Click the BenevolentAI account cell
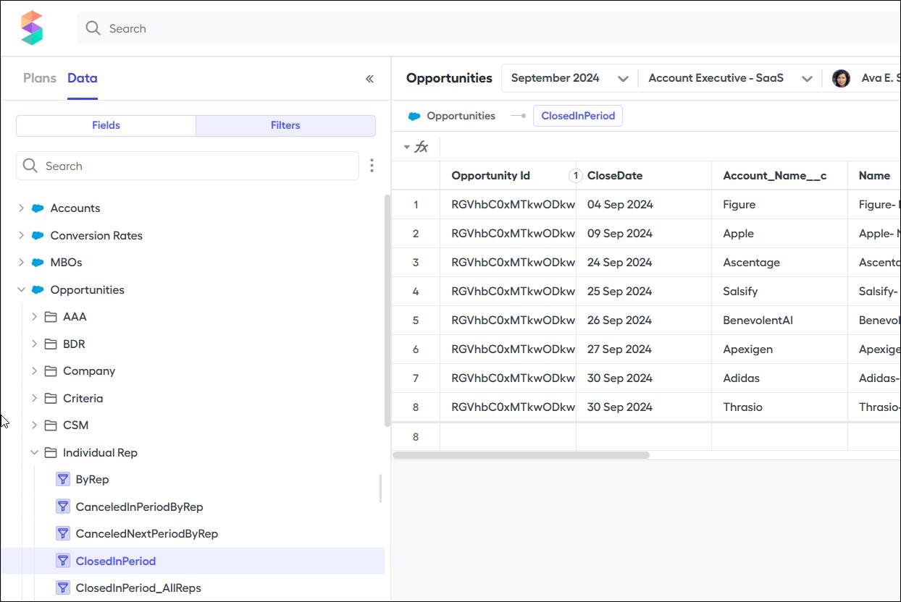 [779, 321]
